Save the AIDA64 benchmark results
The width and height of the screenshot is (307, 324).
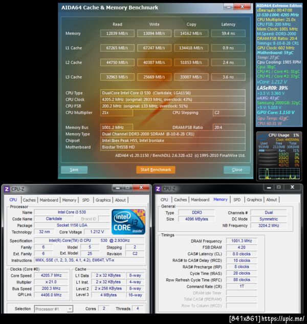point(74,170)
